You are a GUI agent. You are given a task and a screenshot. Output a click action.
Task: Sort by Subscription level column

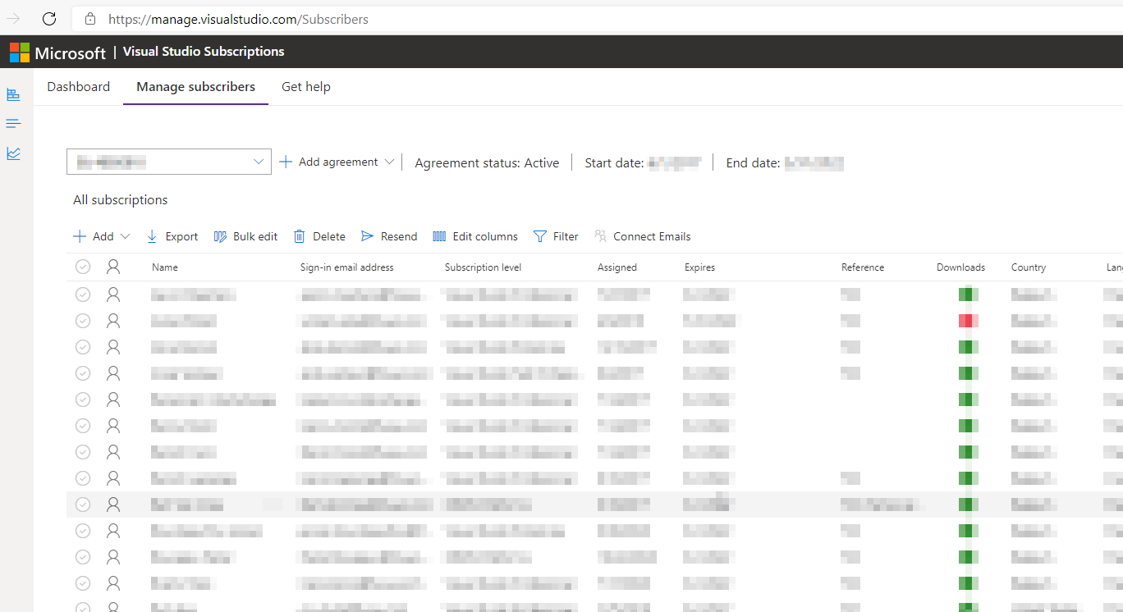[x=483, y=267]
